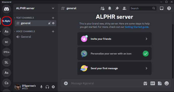This screenshot has width=174, height=92.
Task: Click Send your first message card
Action: coord(114,68)
